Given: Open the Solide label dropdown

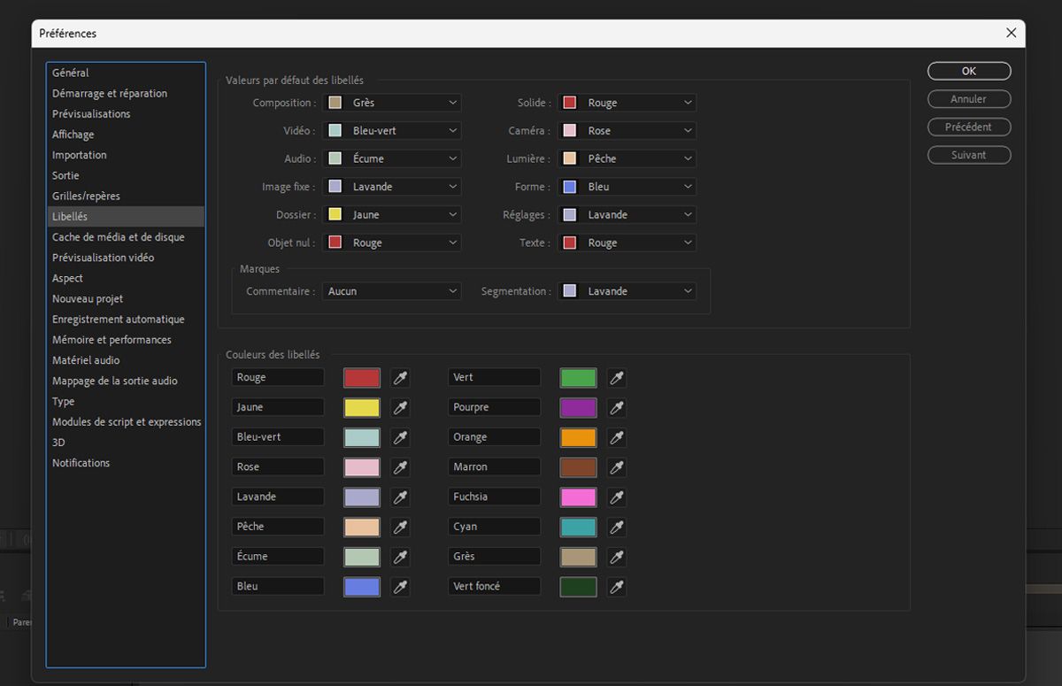Looking at the screenshot, I should (627, 103).
